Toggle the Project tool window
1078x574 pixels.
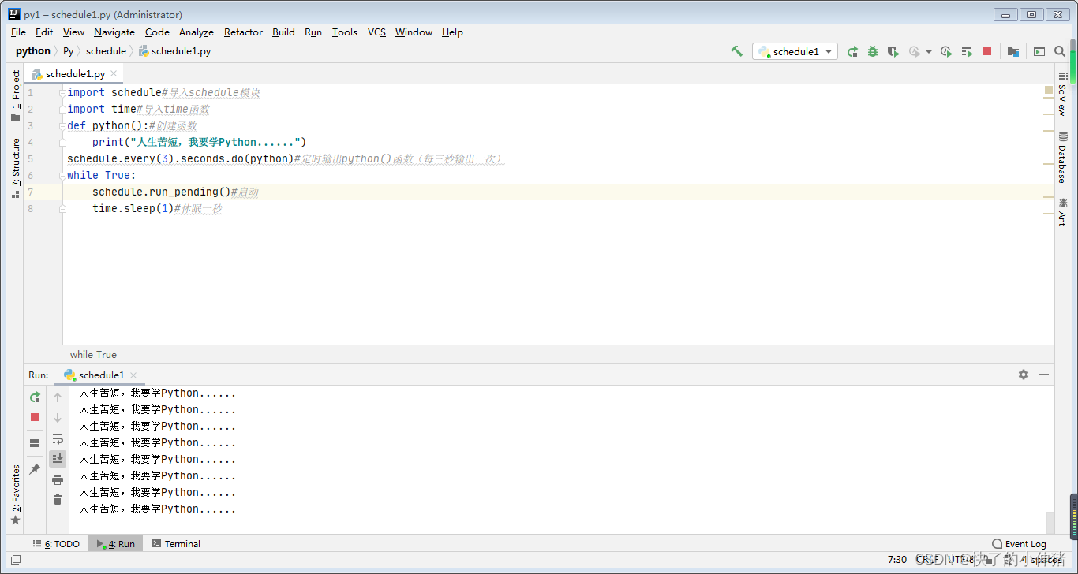pyautogui.click(x=16, y=95)
